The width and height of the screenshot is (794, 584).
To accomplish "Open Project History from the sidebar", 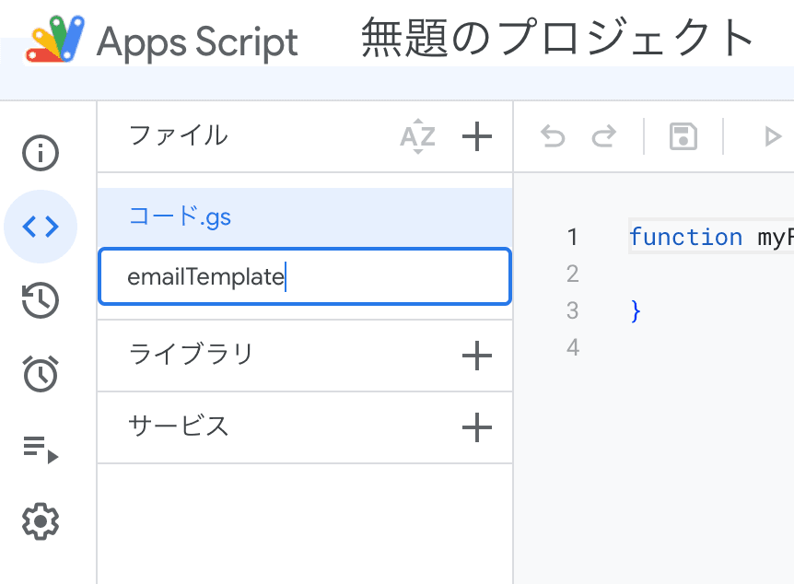I will pyautogui.click(x=41, y=300).
